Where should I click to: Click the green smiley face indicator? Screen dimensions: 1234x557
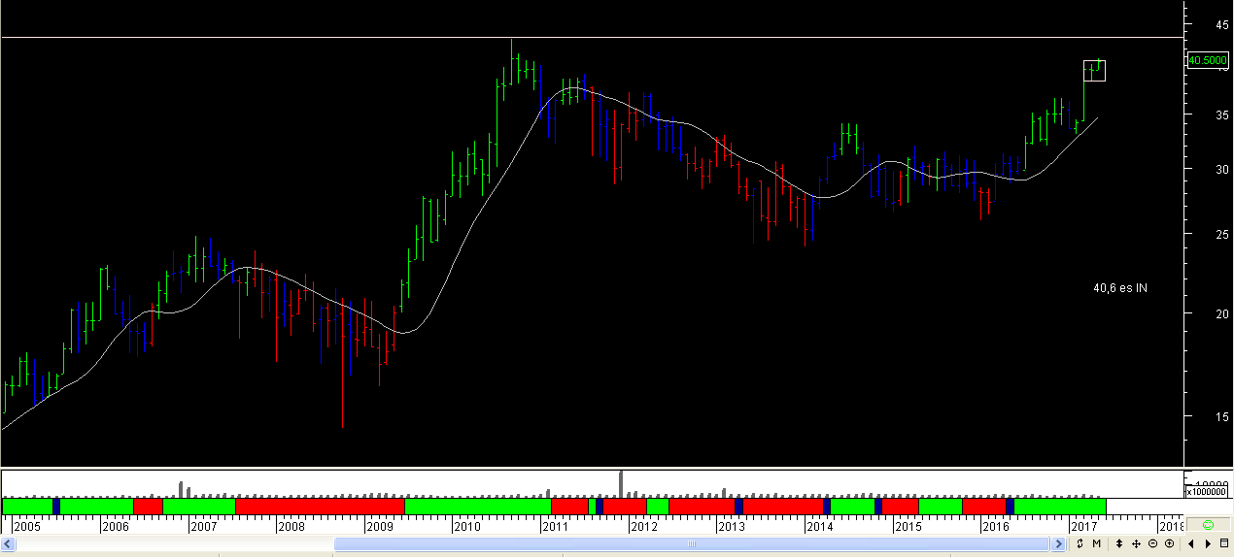coord(1208,525)
